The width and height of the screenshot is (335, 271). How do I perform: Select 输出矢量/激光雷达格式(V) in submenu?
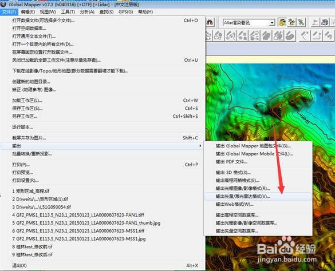pyautogui.click(x=258, y=196)
